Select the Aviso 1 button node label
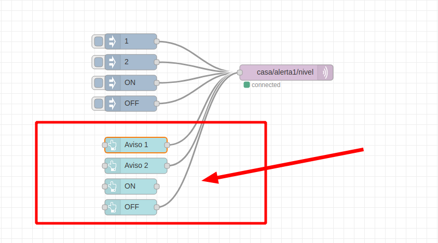 (x=136, y=145)
